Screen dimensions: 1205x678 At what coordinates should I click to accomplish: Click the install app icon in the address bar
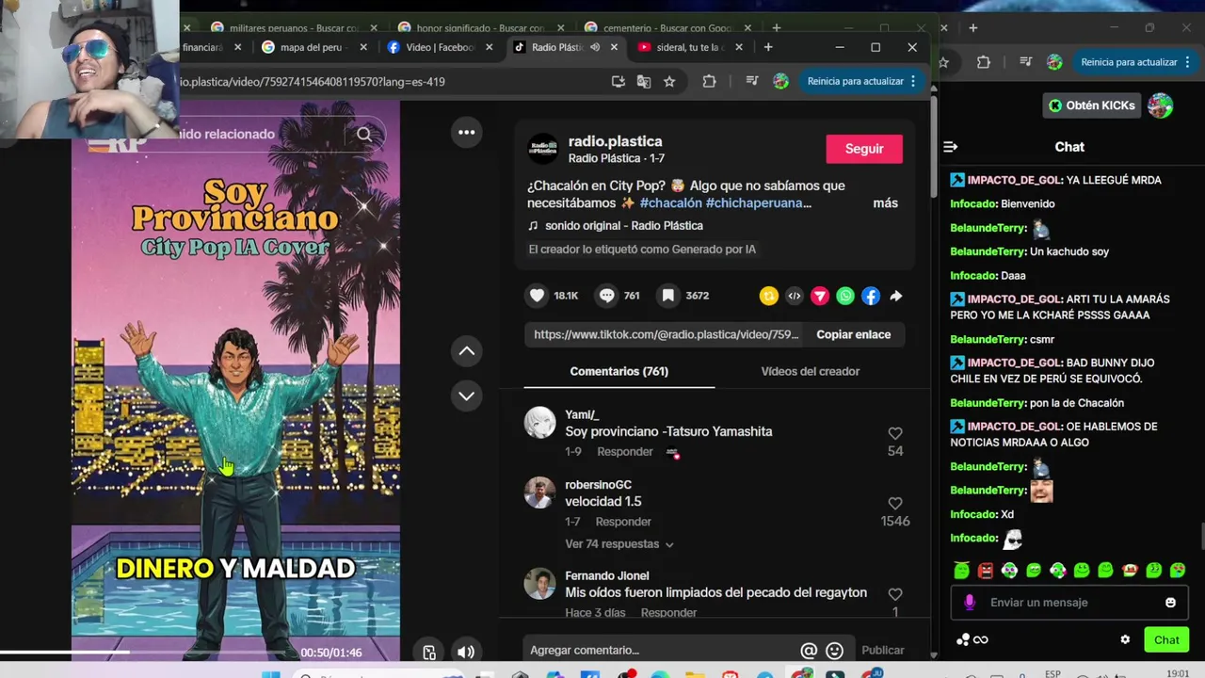point(618,82)
